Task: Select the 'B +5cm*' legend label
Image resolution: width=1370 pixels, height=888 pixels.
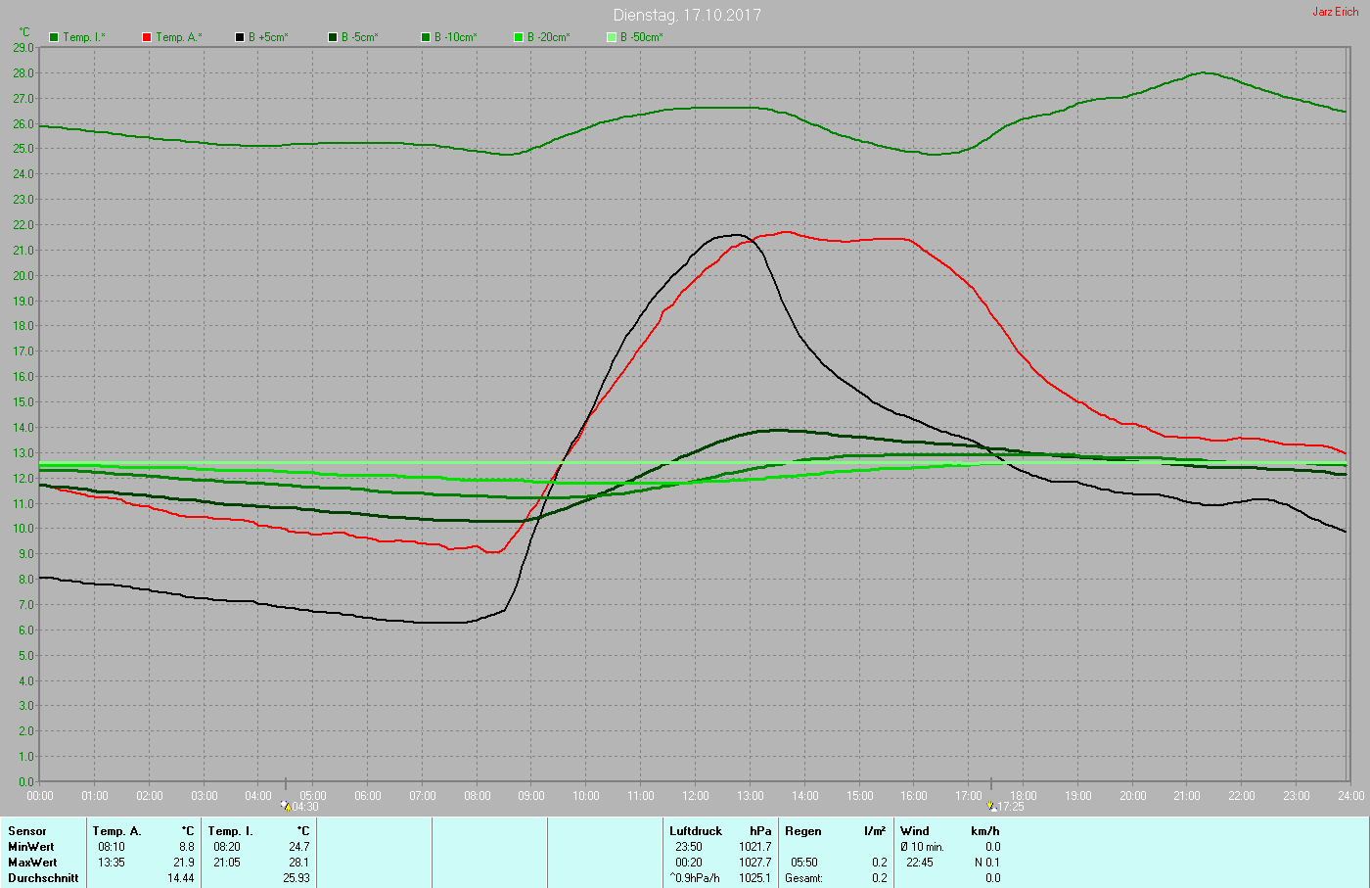Action: pos(268,37)
